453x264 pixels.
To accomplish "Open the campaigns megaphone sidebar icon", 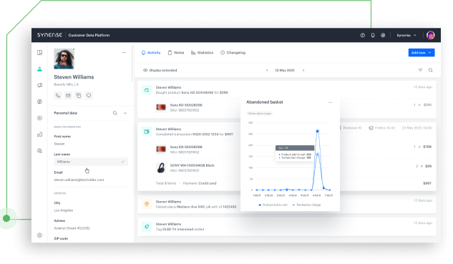I will (x=39, y=85).
